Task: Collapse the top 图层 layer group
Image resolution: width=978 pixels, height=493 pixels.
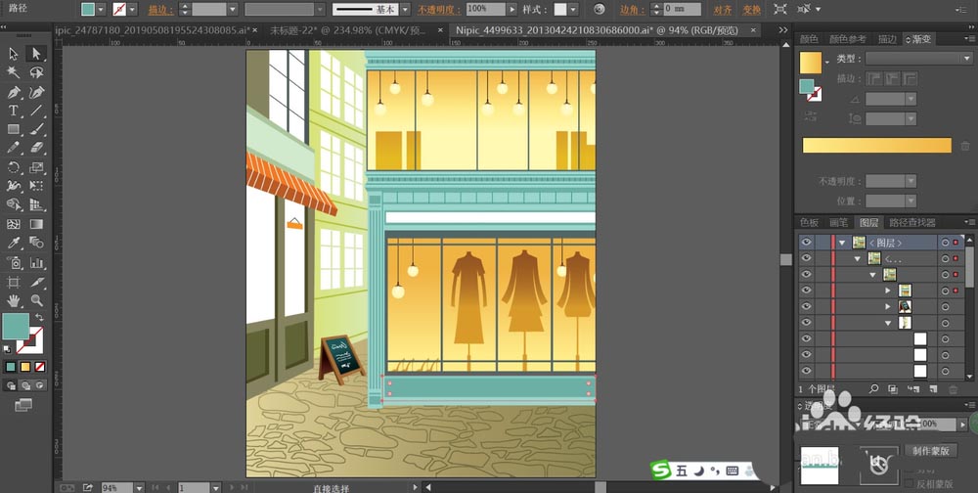Action: (x=841, y=242)
